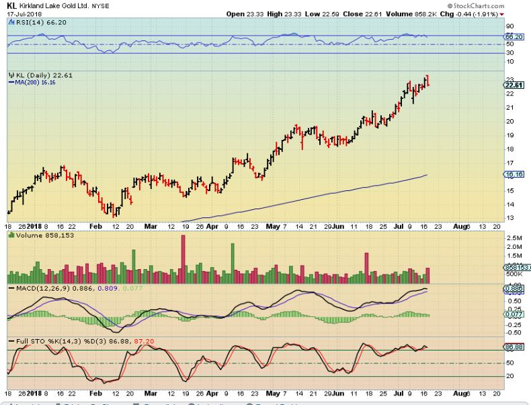Viewport: 531px width, 405px height.
Task: Click the red down-arrow beside the Chg value
Action: [501, 14]
